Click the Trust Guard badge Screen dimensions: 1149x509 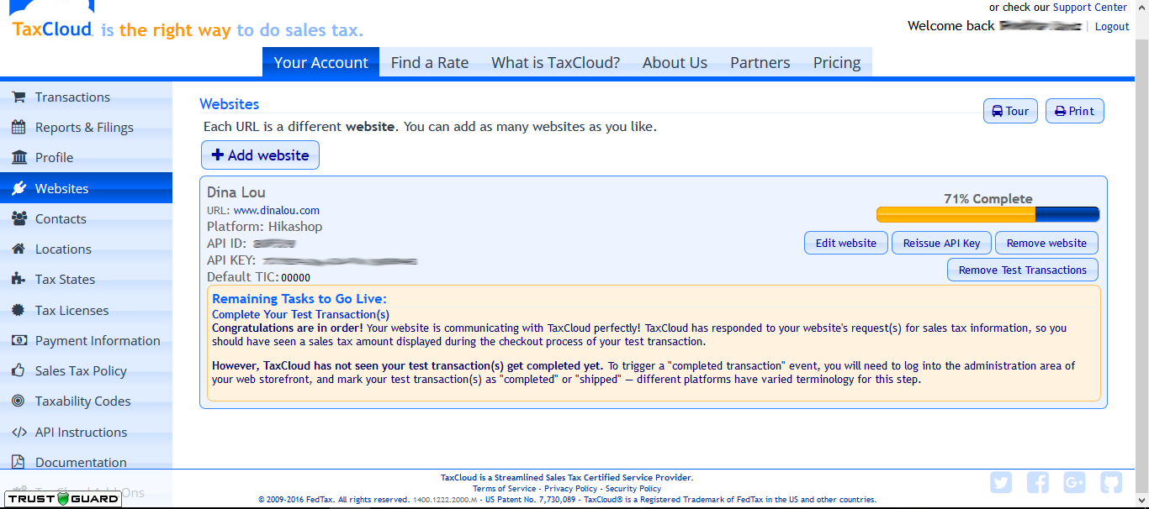tap(64, 499)
